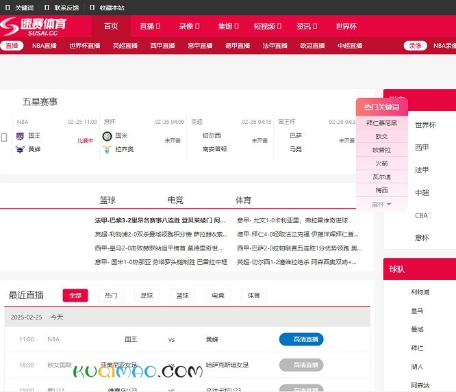This screenshot has height=392, width=456.
Task: Select the 全部 filter under 最近直播
Action: pyautogui.click(x=75, y=296)
